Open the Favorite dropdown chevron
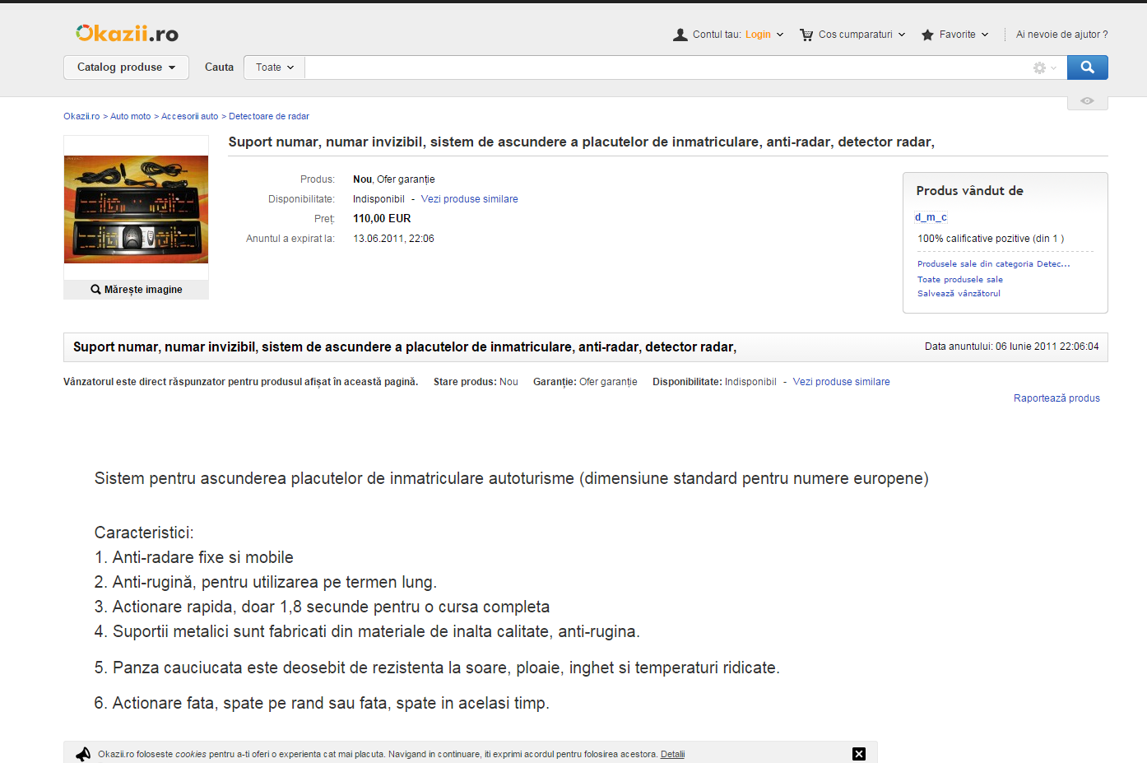This screenshot has width=1147, height=763. coord(985,35)
